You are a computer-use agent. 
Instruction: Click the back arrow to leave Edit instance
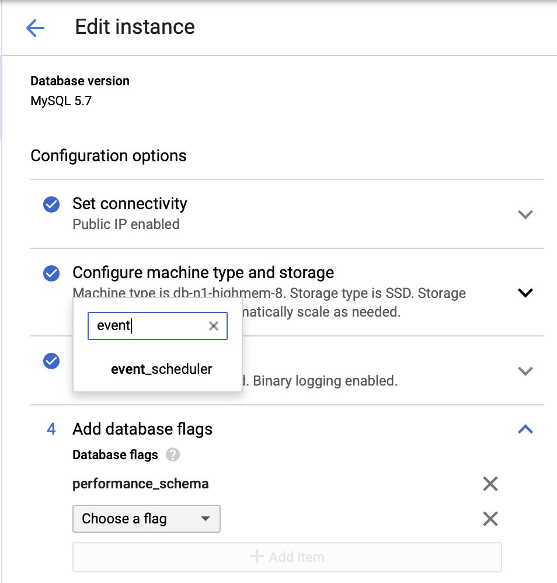[36, 27]
